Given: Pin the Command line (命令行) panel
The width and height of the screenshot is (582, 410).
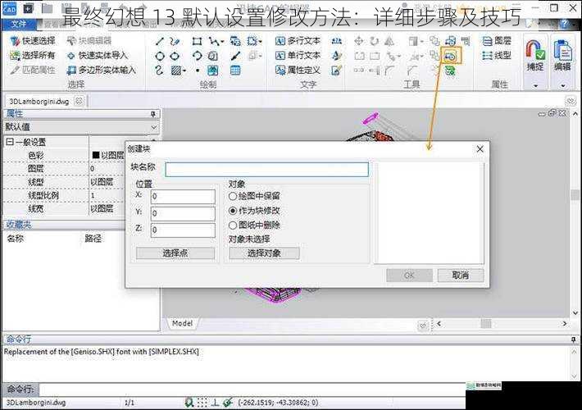Looking at the screenshot, I should point(574,339).
